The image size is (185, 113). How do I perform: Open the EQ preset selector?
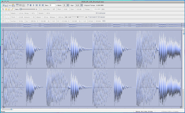(6, 21)
